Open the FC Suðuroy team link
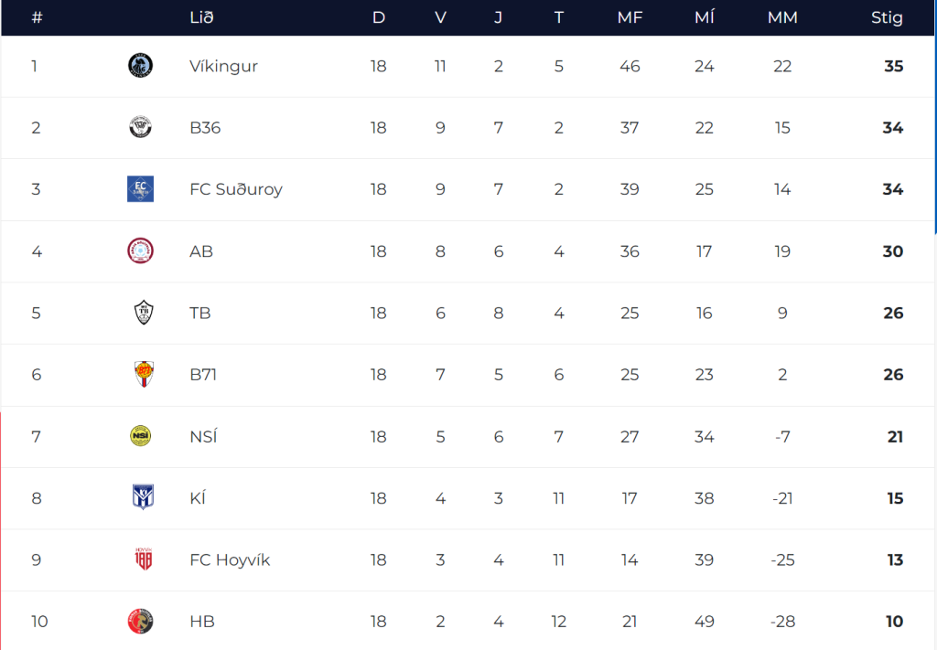Screen dimensions: 937x650 pyautogui.click(x=235, y=189)
